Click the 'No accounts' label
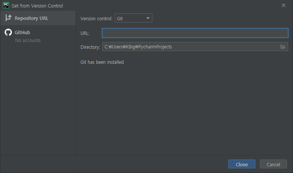293x173 pixels. pyautogui.click(x=28, y=41)
